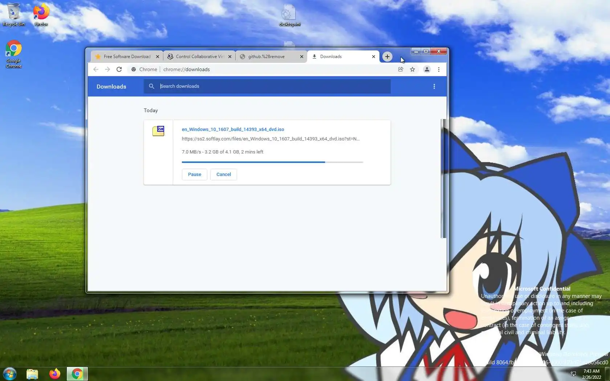Switch to the Free Software Download tab
The height and width of the screenshot is (381, 610).
[127, 57]
